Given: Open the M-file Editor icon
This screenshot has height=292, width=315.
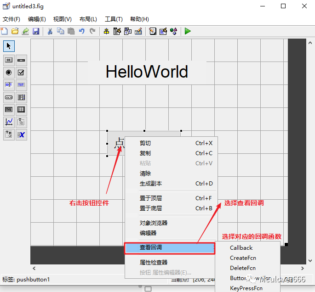Looking at the screenshot, I should coord(153,31).
